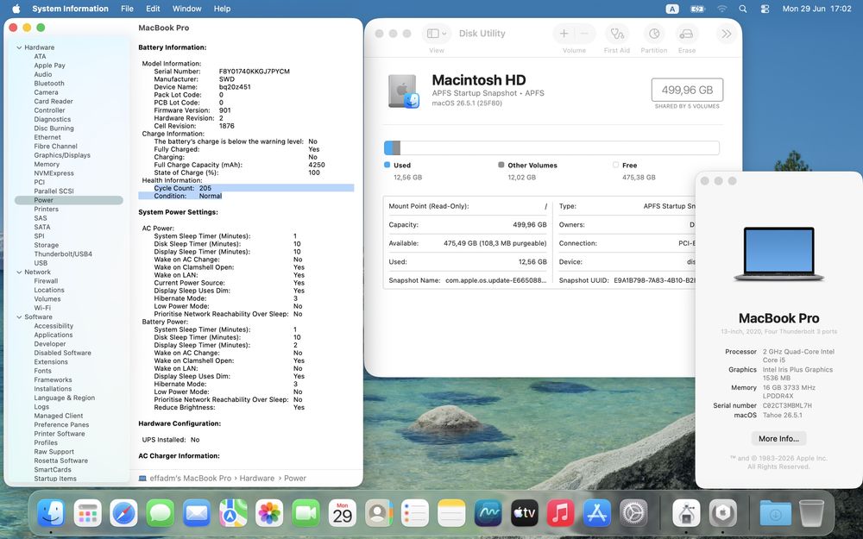Click the Partition icon in Disk Utility
Image resolution: width=863 pixels, height=539 pixels.
pos(654,34)
